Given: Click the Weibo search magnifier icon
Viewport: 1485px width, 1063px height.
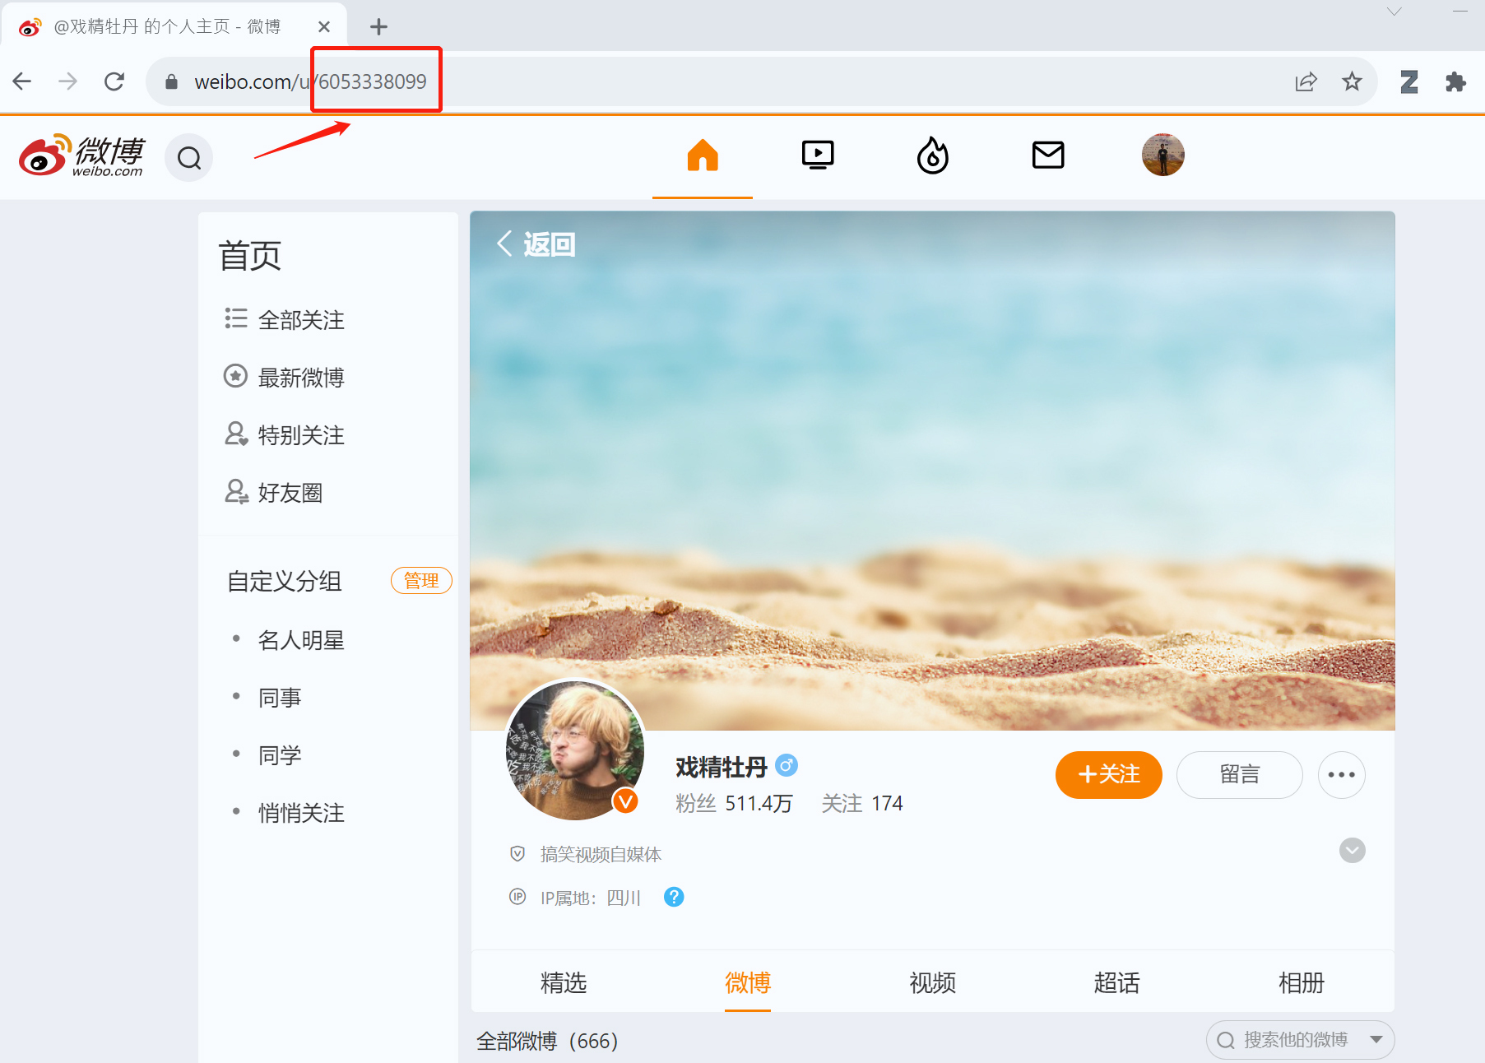Looking at the screenshot, I should pos(189,157).
